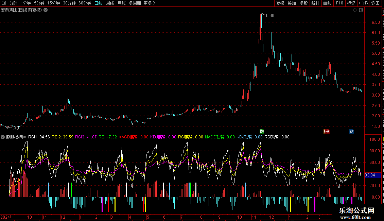Add stock with +自选 button
Viewport: 384px width, 221px height.
tap(363, 3)
